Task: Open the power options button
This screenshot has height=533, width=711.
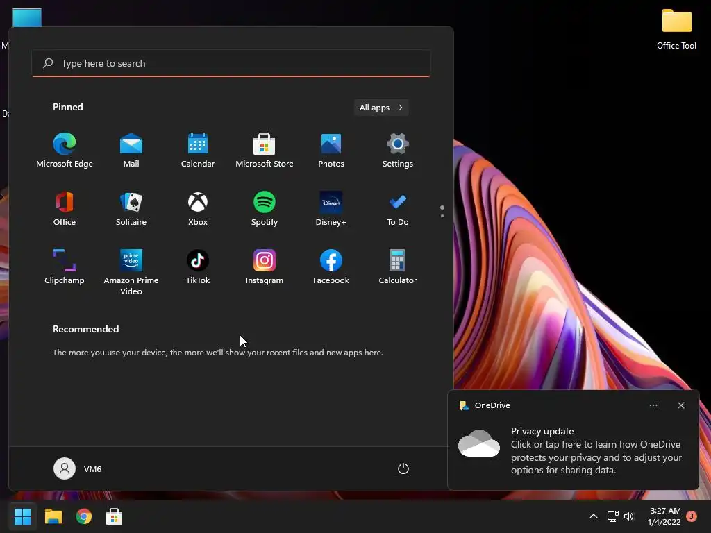Action: (x=403, y=468)
